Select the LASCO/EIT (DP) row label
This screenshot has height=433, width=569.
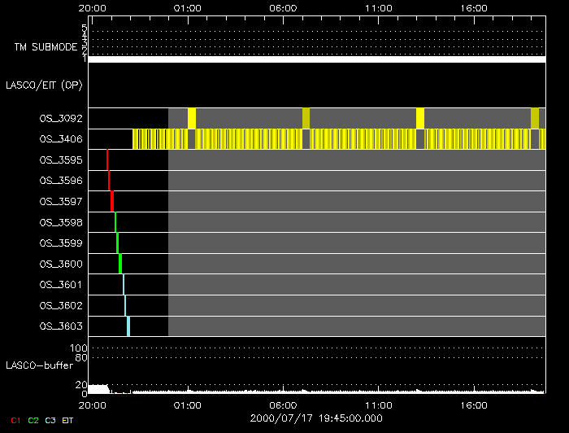pyautogui.click(x=44, y=85)
